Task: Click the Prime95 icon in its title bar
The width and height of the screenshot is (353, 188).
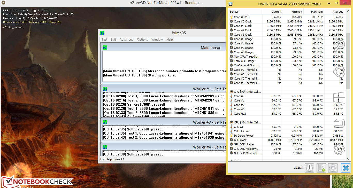Action: coord(102,33)
